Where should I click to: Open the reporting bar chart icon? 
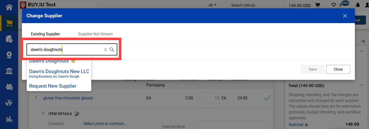pos(9,118)
